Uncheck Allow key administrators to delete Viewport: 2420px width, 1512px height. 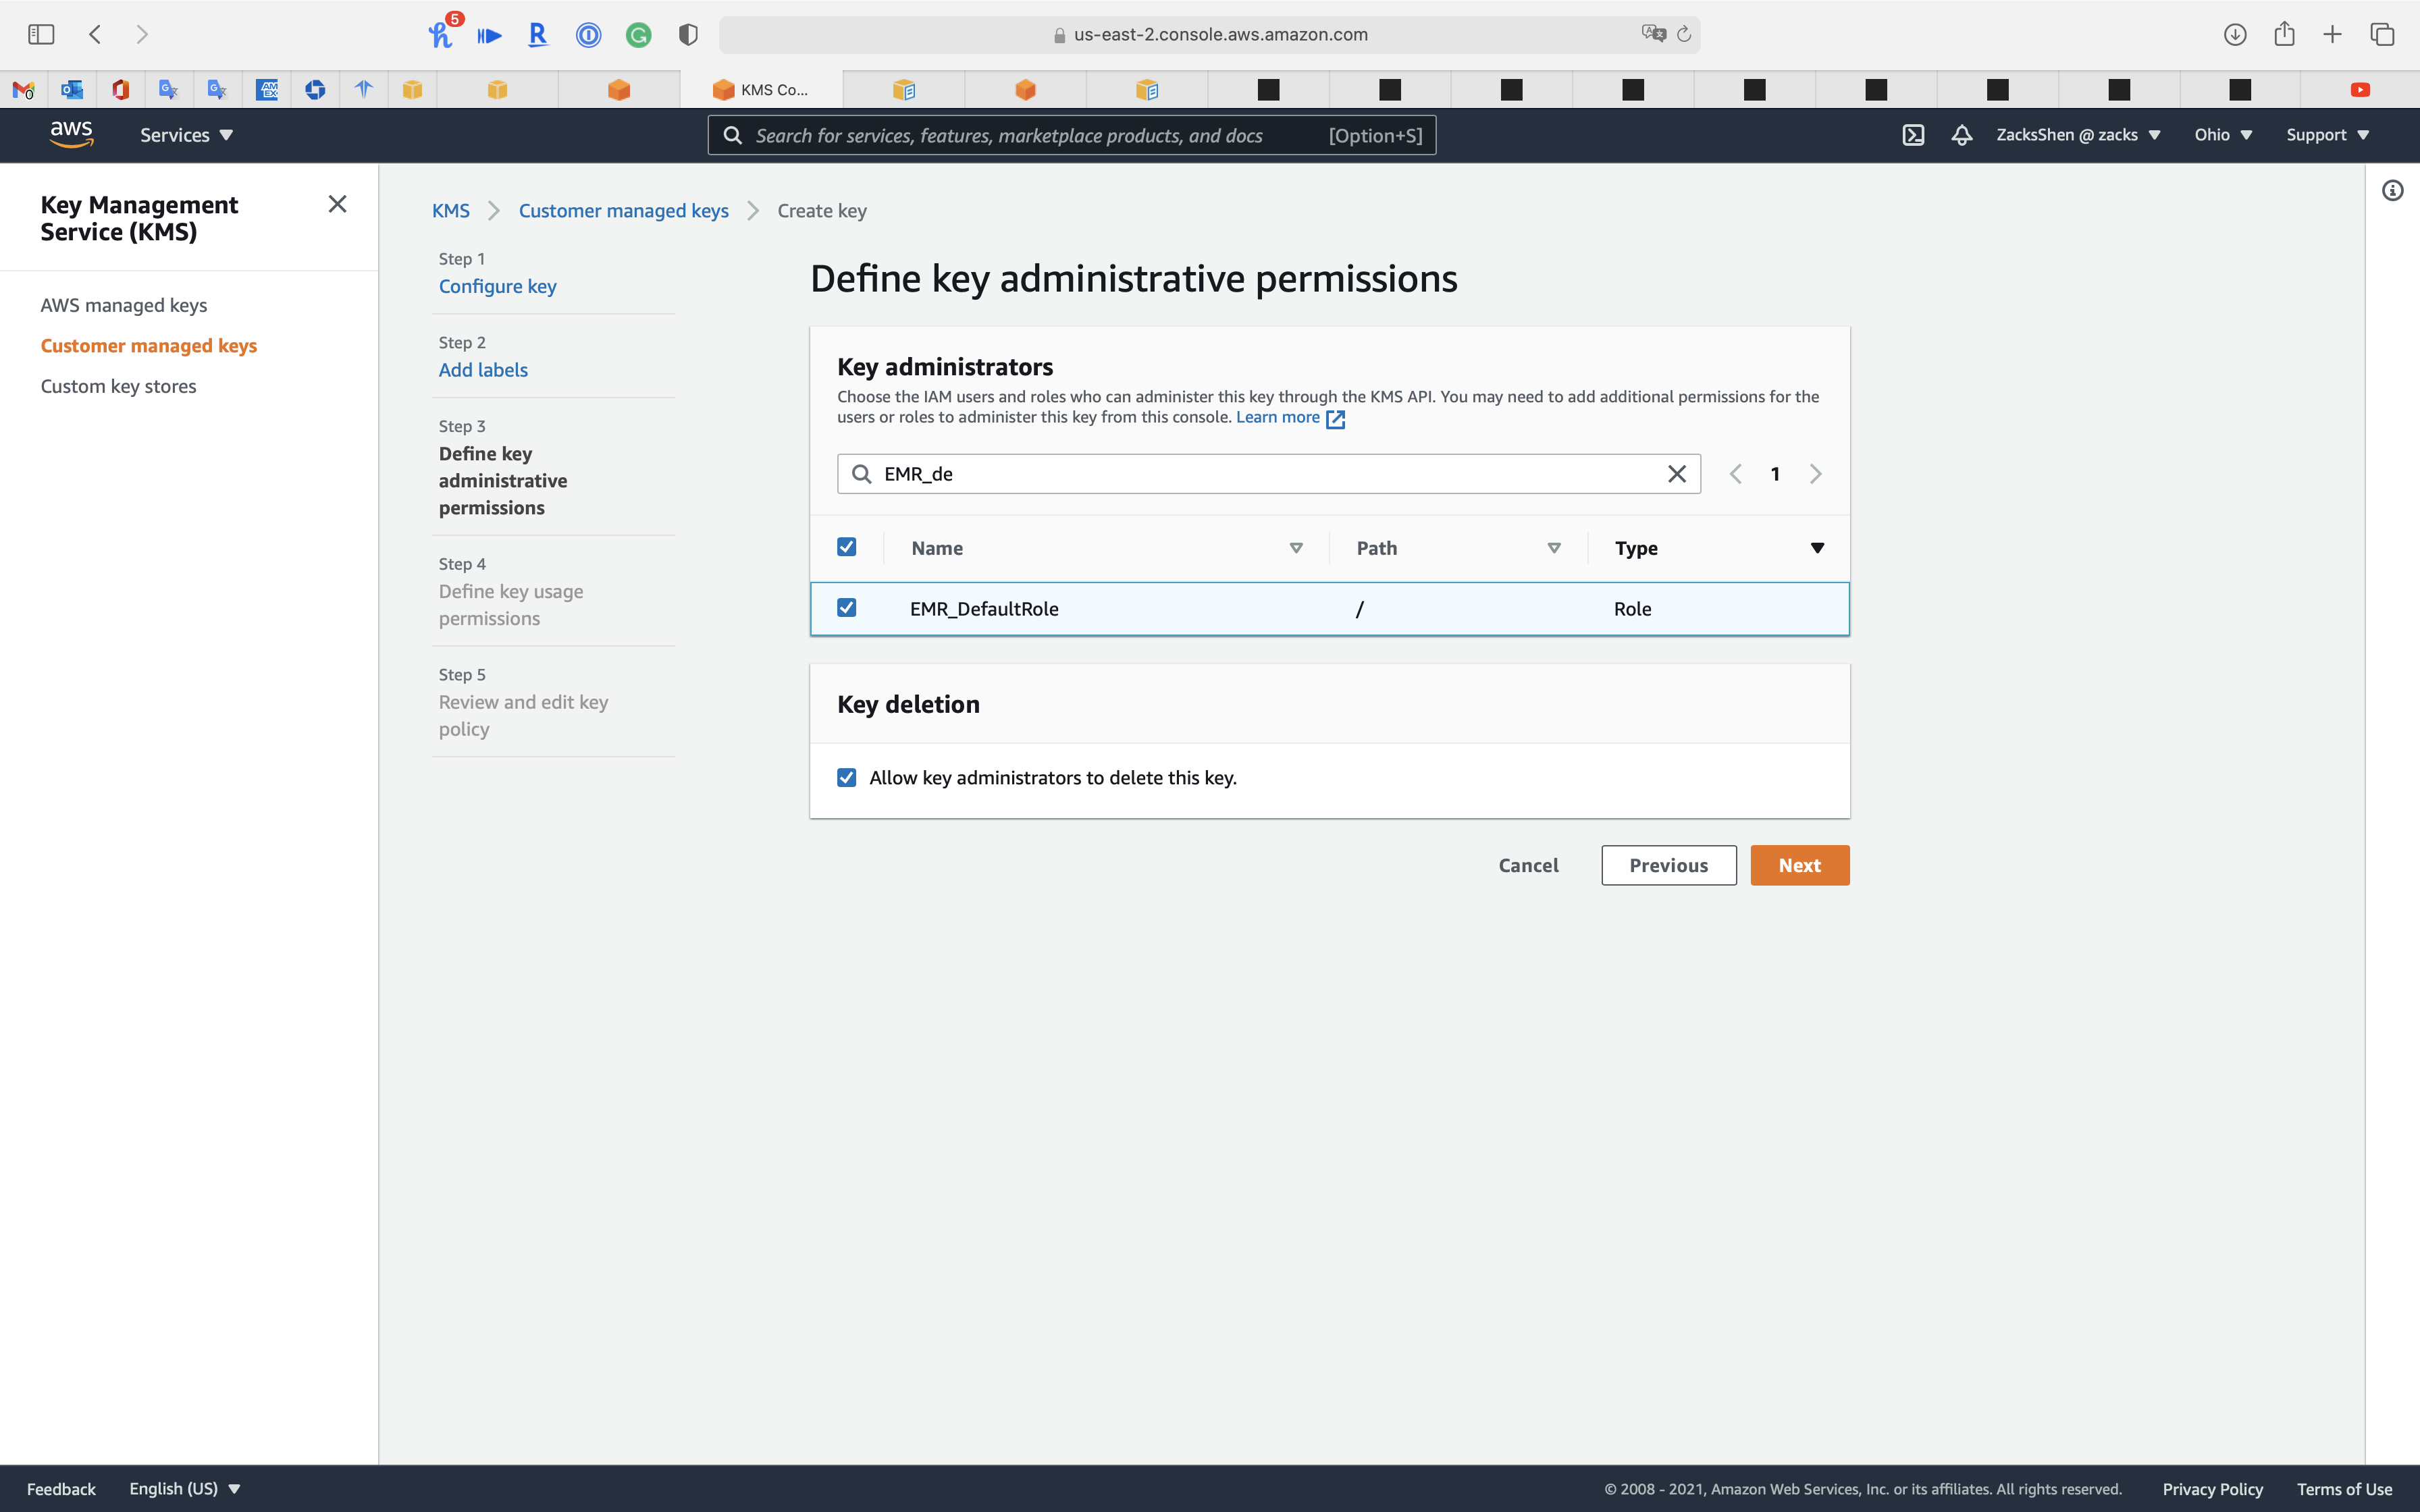pyautogui.click(x=846, y=778)
